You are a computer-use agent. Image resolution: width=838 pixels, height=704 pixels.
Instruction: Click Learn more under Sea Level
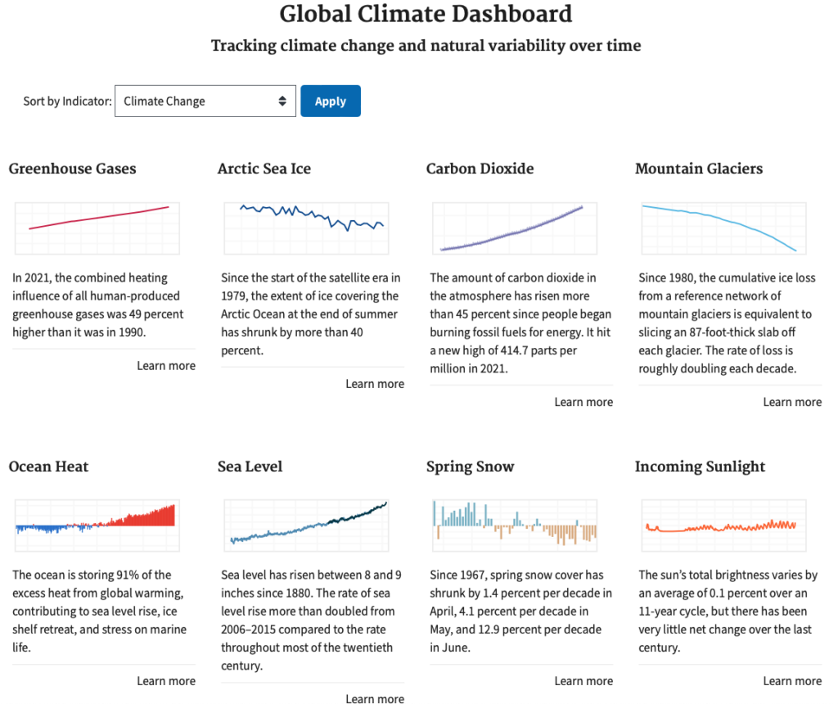click(x=375, y=698)
